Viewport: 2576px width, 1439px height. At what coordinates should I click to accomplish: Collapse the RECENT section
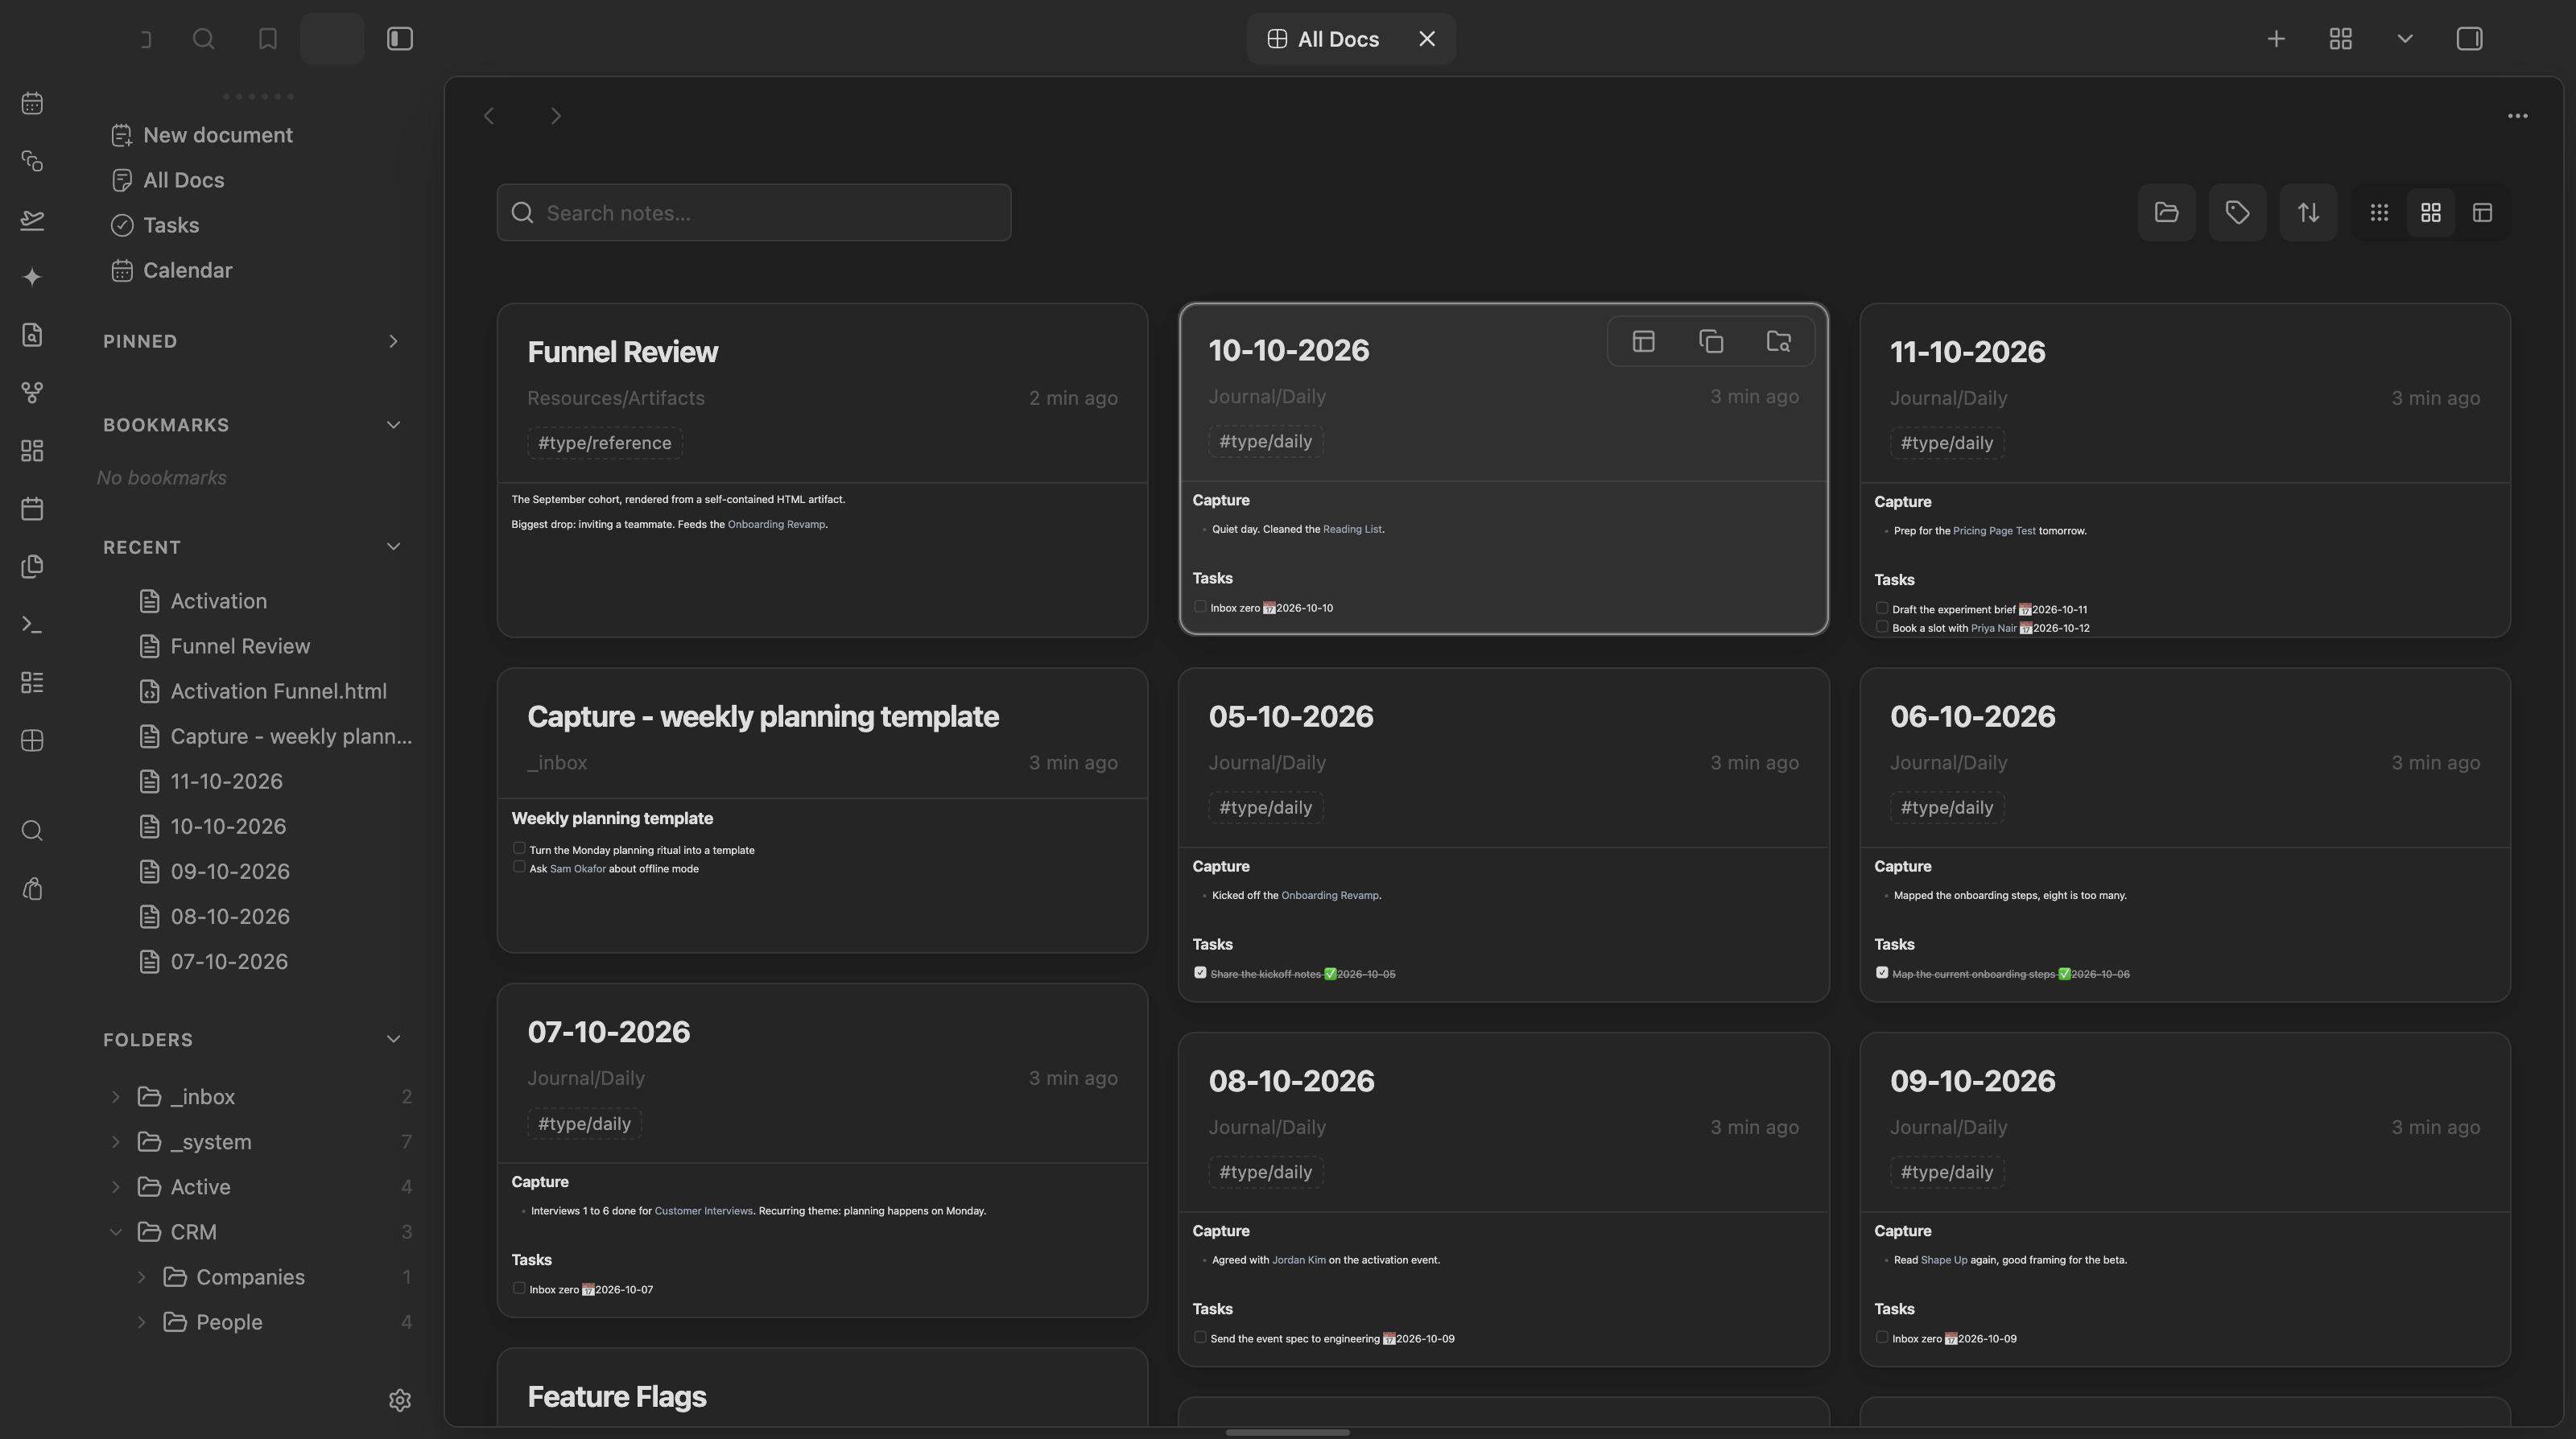[393, 547]
